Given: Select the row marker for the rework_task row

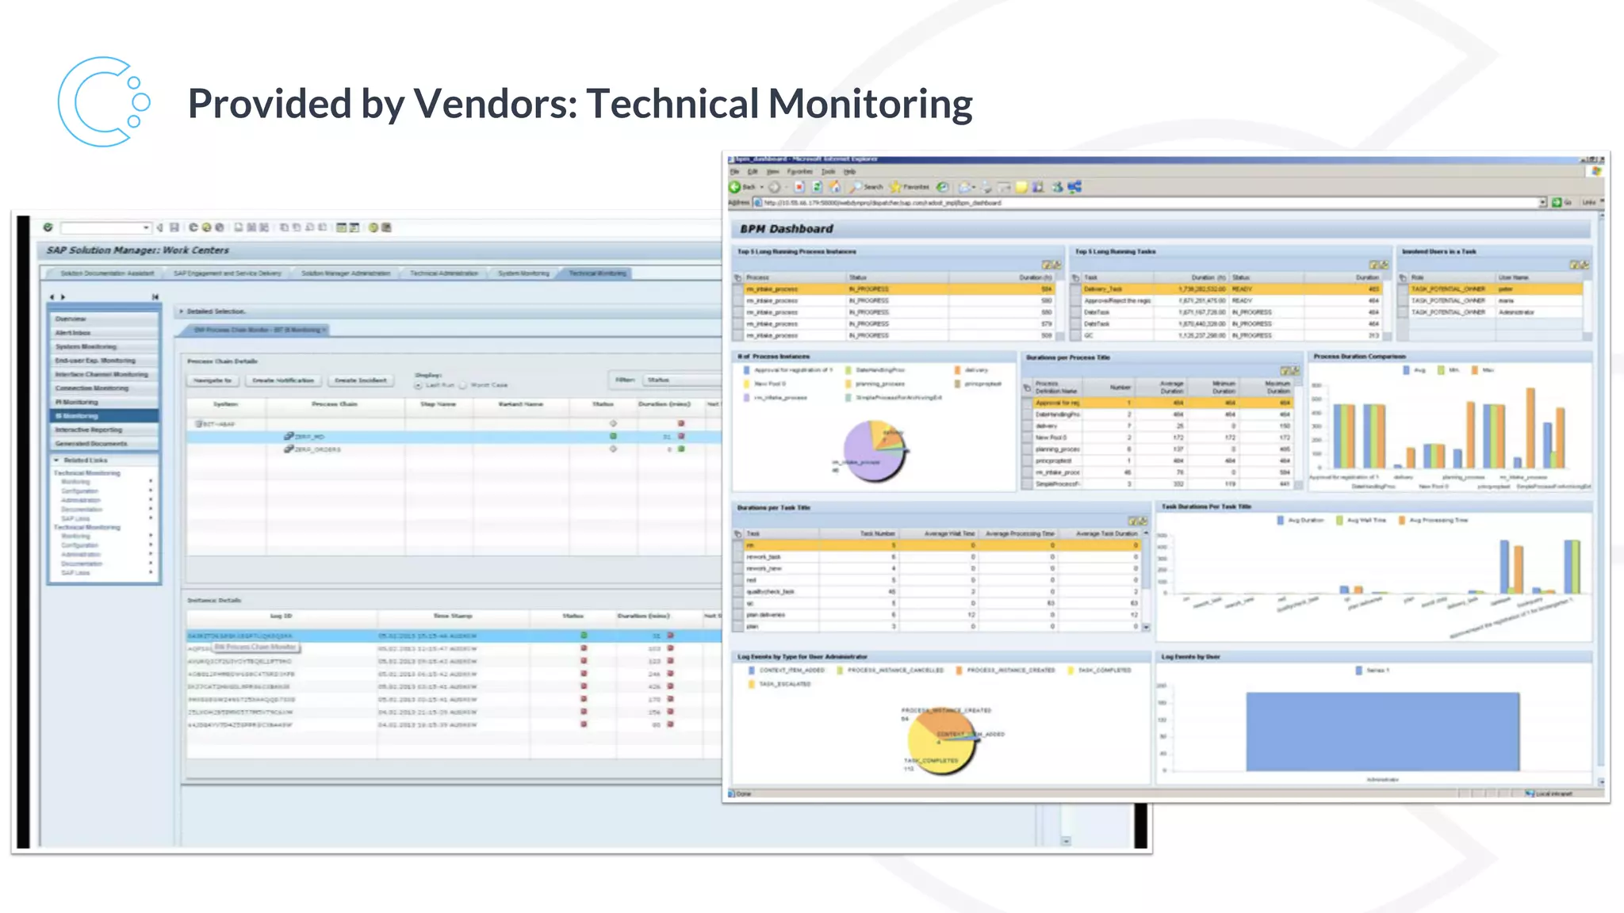Looking at the screenshot, I should pyautogui.click(x=739, y=557).
